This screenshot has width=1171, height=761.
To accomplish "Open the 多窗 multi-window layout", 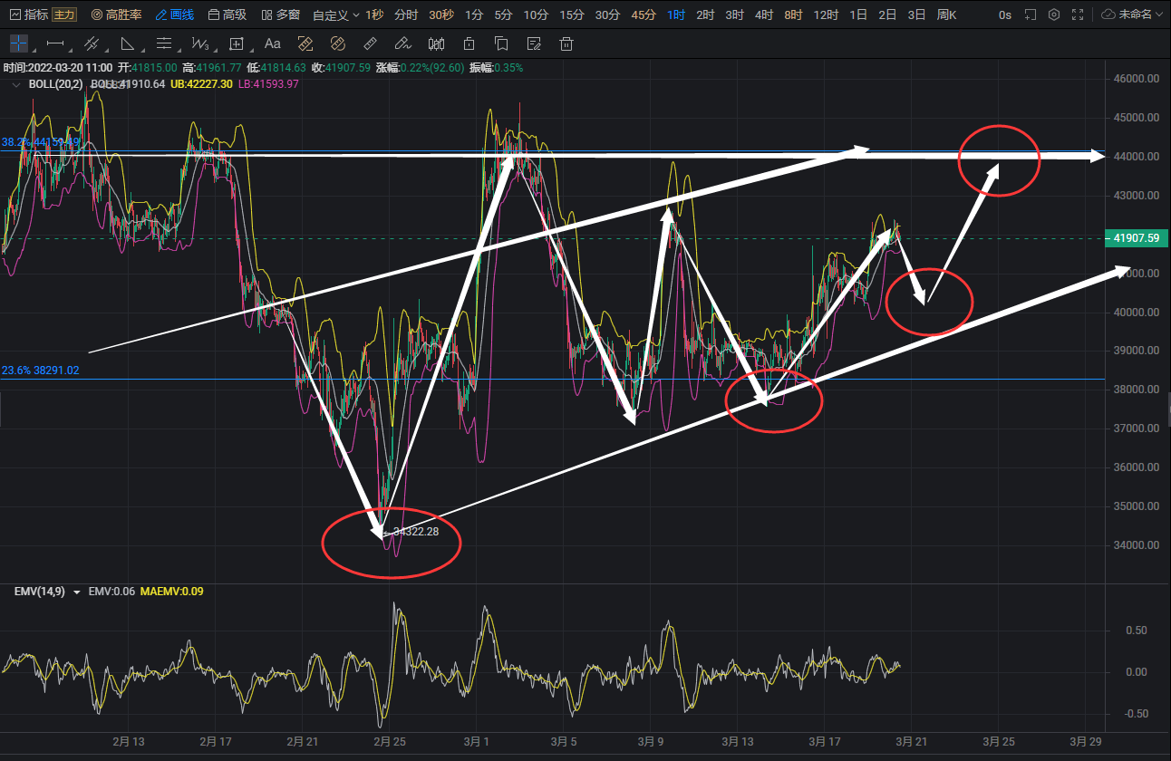I will click(281, 14).
